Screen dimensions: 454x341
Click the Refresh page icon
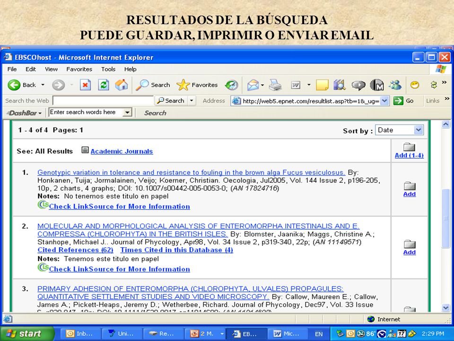(x=104, y=85)
